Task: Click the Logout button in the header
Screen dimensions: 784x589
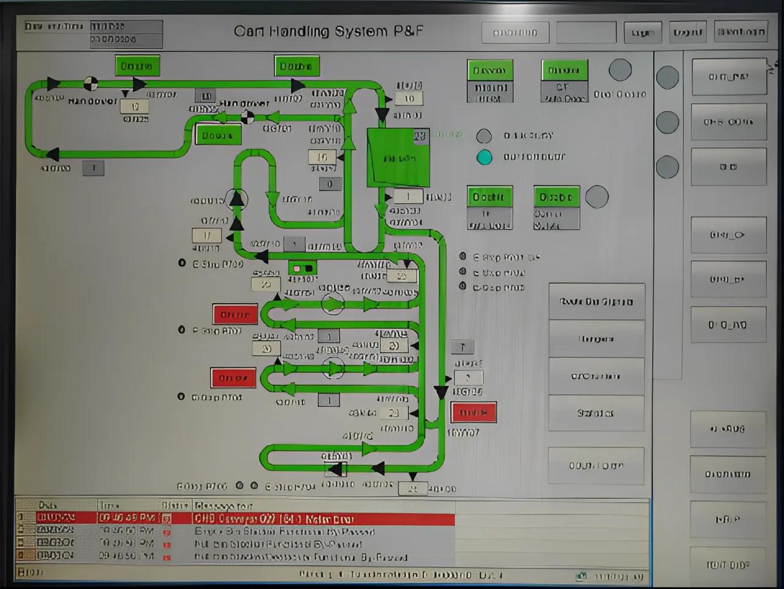Action: coord(687,32)
